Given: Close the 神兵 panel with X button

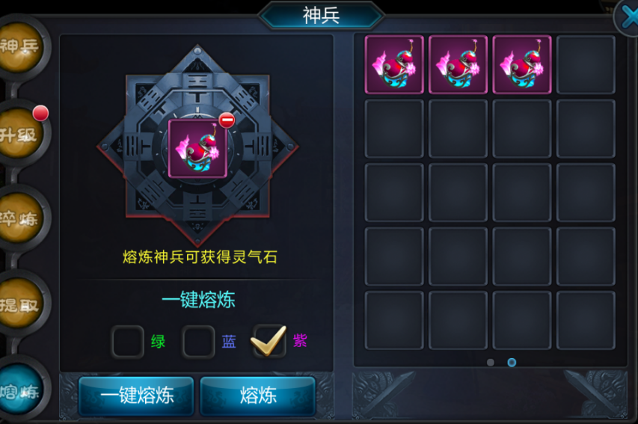Looking at the screenshot, I should 627,18.
